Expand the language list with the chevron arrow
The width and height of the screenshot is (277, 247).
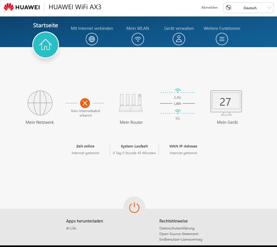(x=269, y=8)
